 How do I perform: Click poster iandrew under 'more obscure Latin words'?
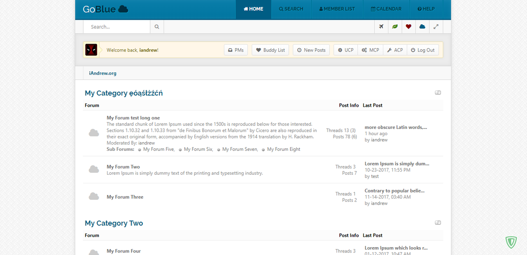point(379,140)
